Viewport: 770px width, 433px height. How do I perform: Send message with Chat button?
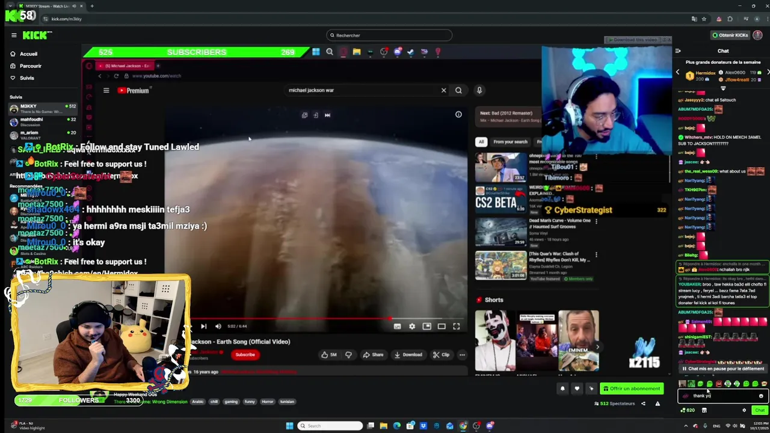coord(760,410)
